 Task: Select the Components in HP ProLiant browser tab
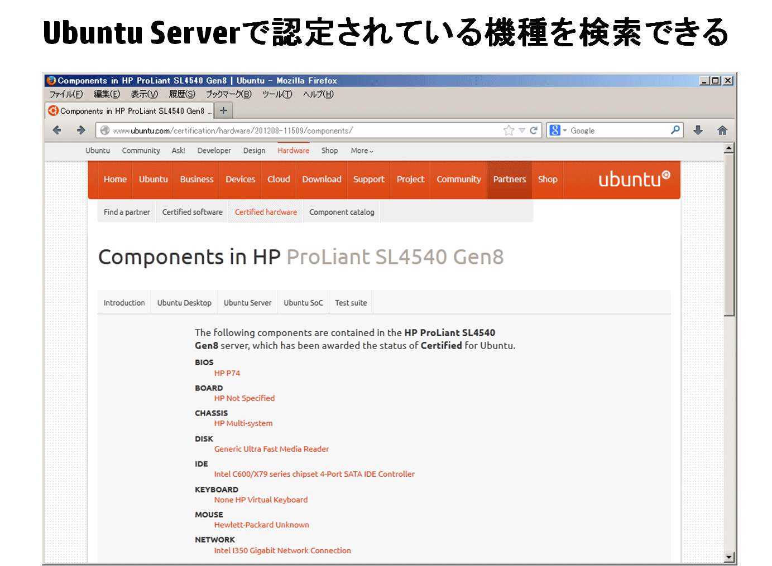(x=130, y=111)
